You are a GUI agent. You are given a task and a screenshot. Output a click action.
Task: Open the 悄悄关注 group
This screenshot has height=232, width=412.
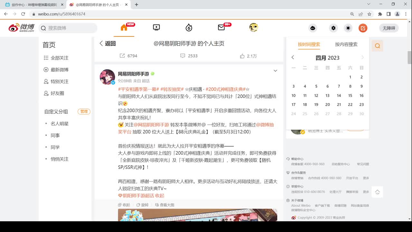click(60, 159)
